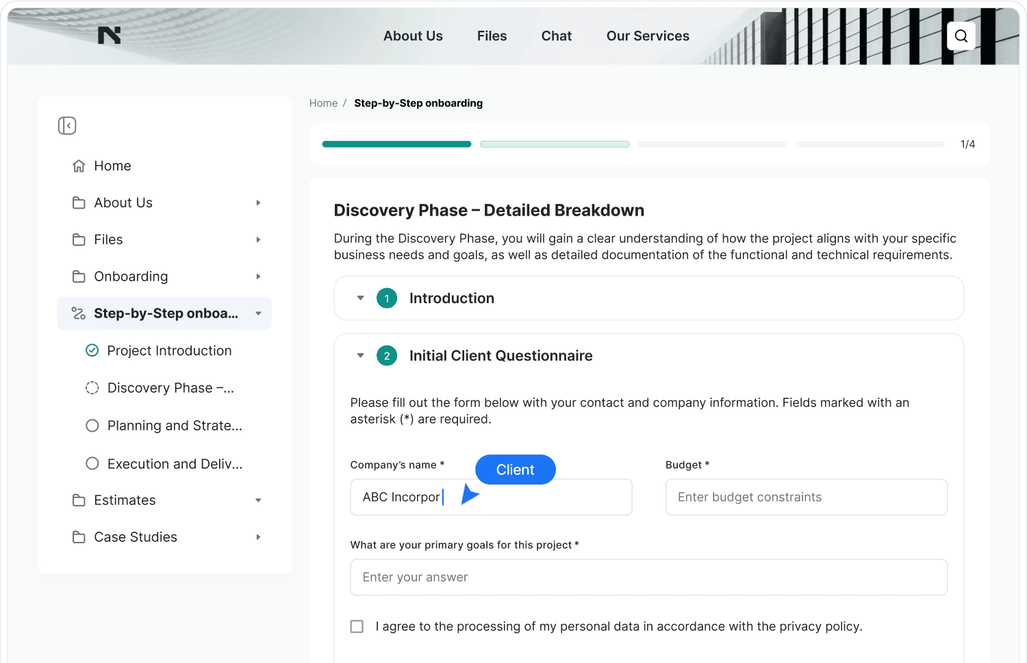This screenshot has width=1027, height=663.
Task: Select Case Studies in the sidebar
Action: pyautogui.click(x=136, y=537)
